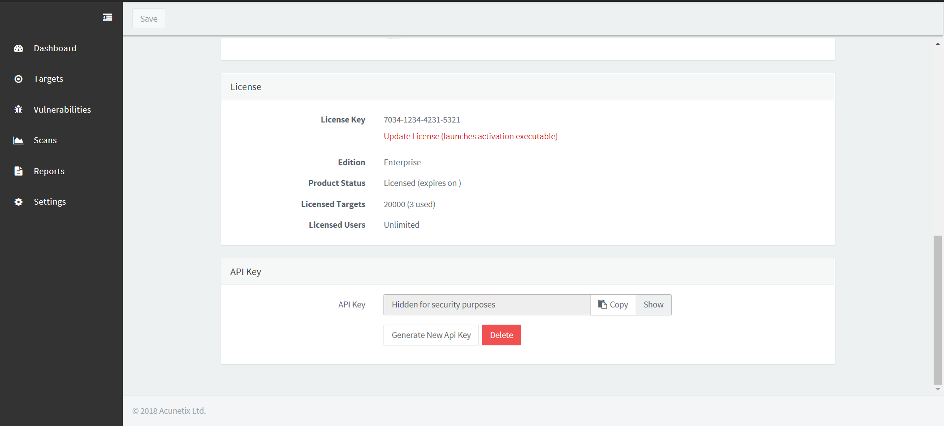The width and height of the screenshot is (944, 426).
Task: Delete the API key
Action: [x=501, y=335]
